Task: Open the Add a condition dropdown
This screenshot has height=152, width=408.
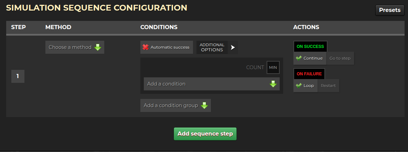Action: (x=212, y=84)
